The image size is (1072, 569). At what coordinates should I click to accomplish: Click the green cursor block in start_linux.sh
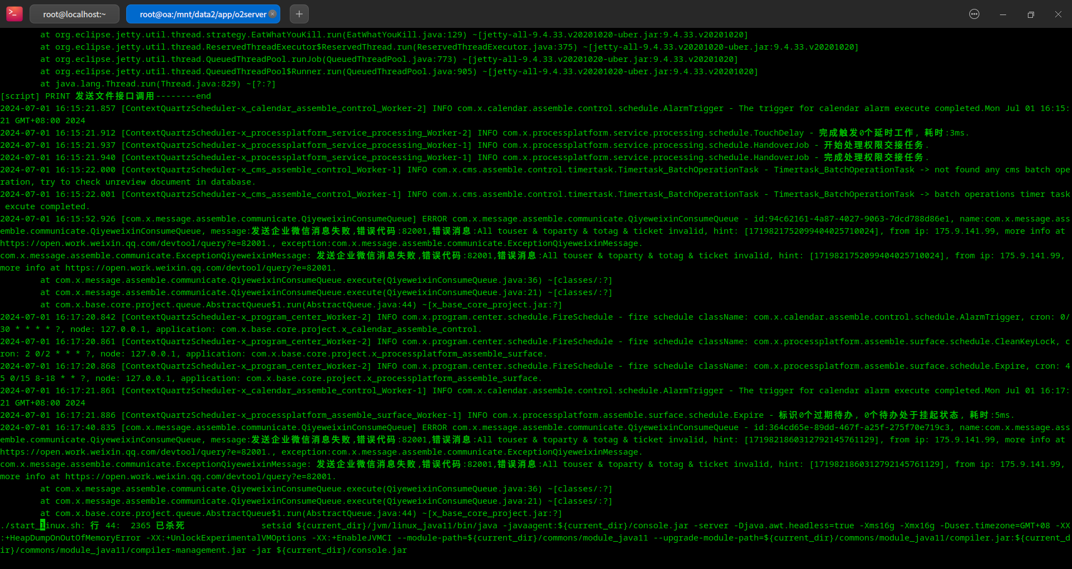coord(42,525)
